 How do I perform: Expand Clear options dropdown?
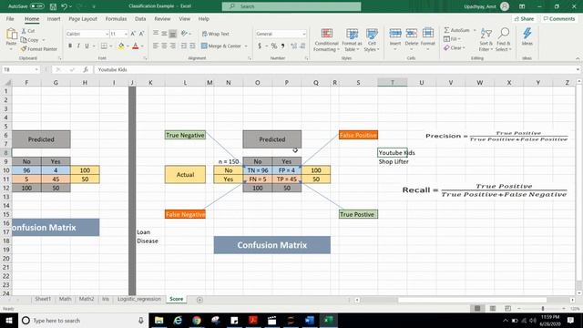click(464, 48)
